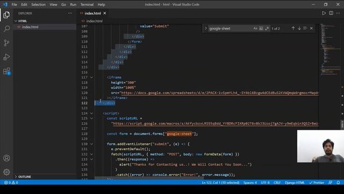
Task: Switch to the index.html tab
Action: [93, 13]
